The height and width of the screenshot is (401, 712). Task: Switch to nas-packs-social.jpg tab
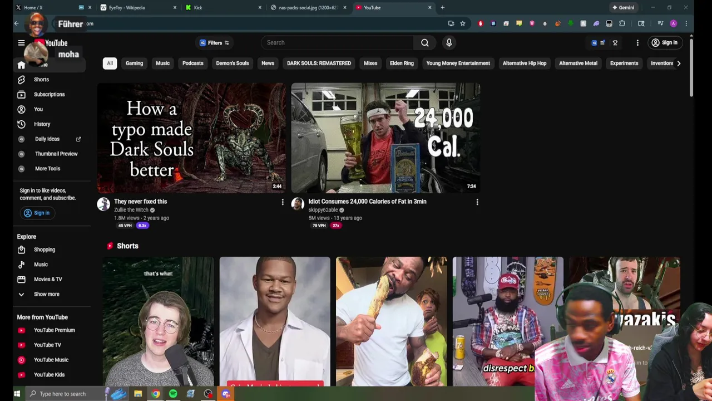pyautogui.click(x=308, y=7)
